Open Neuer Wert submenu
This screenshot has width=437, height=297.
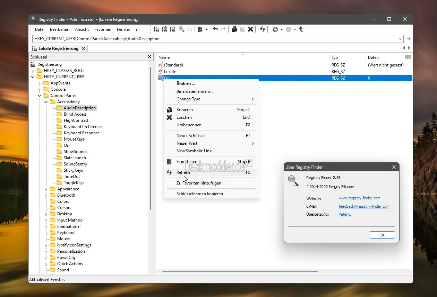[211, 143]
